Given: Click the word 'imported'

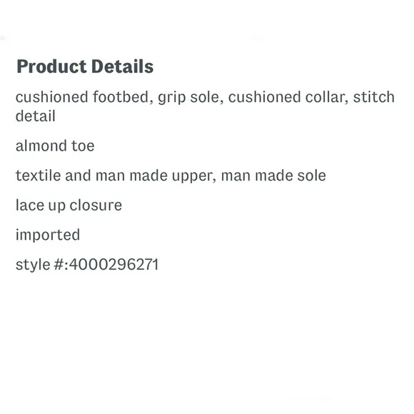Looking at the screenshot, I should pos(48,235).
